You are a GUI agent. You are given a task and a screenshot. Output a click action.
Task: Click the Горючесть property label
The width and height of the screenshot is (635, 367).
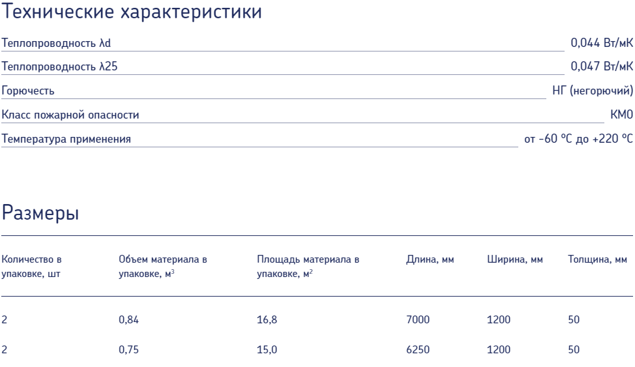28,91
